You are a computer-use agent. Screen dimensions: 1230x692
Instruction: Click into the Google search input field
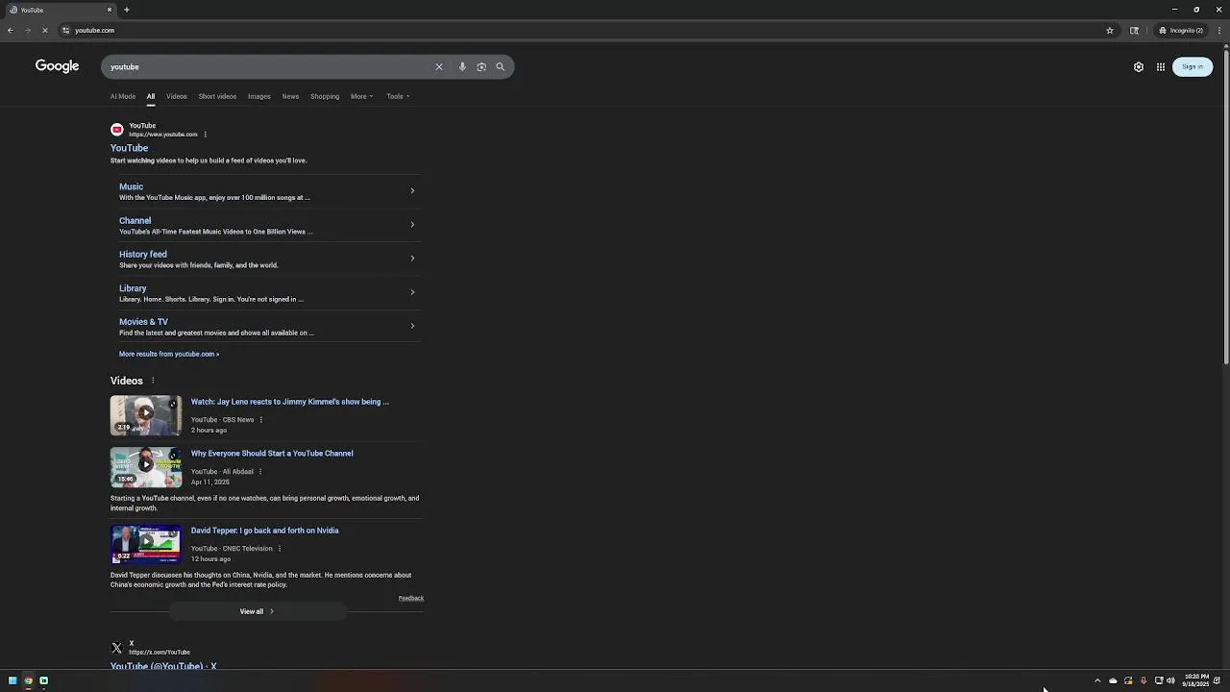pos(269,67)
